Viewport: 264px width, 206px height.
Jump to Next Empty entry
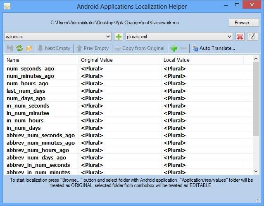[x=54, y=48]
